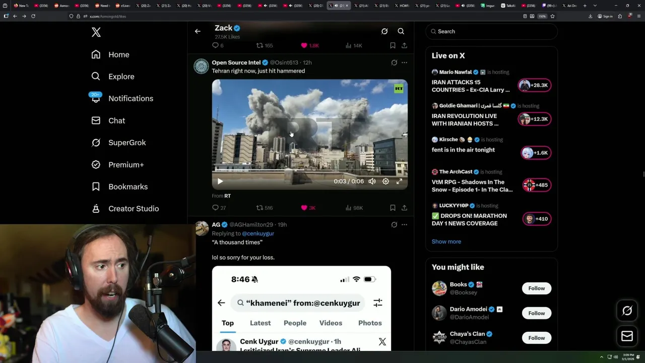Open AG's screenshot image of phone search
Image resolution: width=645 pixels, height=363 pixels.
(301, 308)
